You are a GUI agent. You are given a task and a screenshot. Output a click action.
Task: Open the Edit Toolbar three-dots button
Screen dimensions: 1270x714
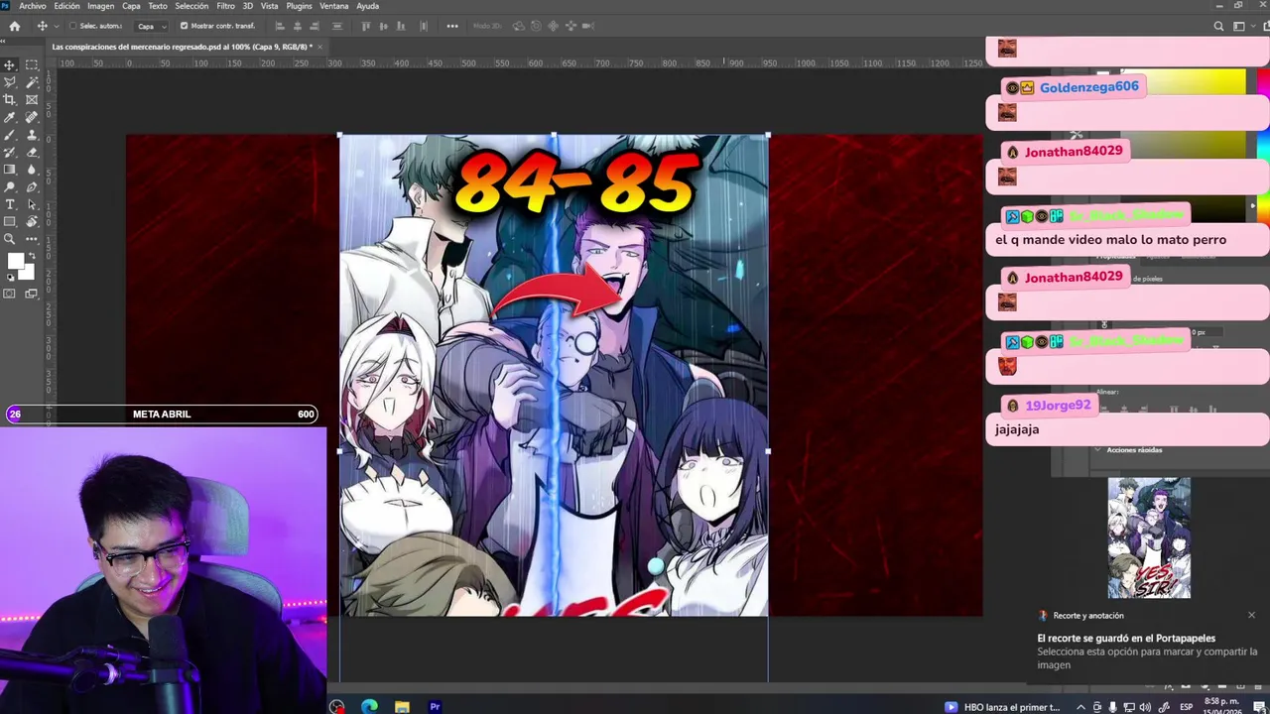pyautogui.click(x=32, y=239)
